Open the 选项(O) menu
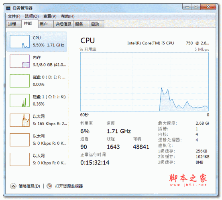 (32, 16)
